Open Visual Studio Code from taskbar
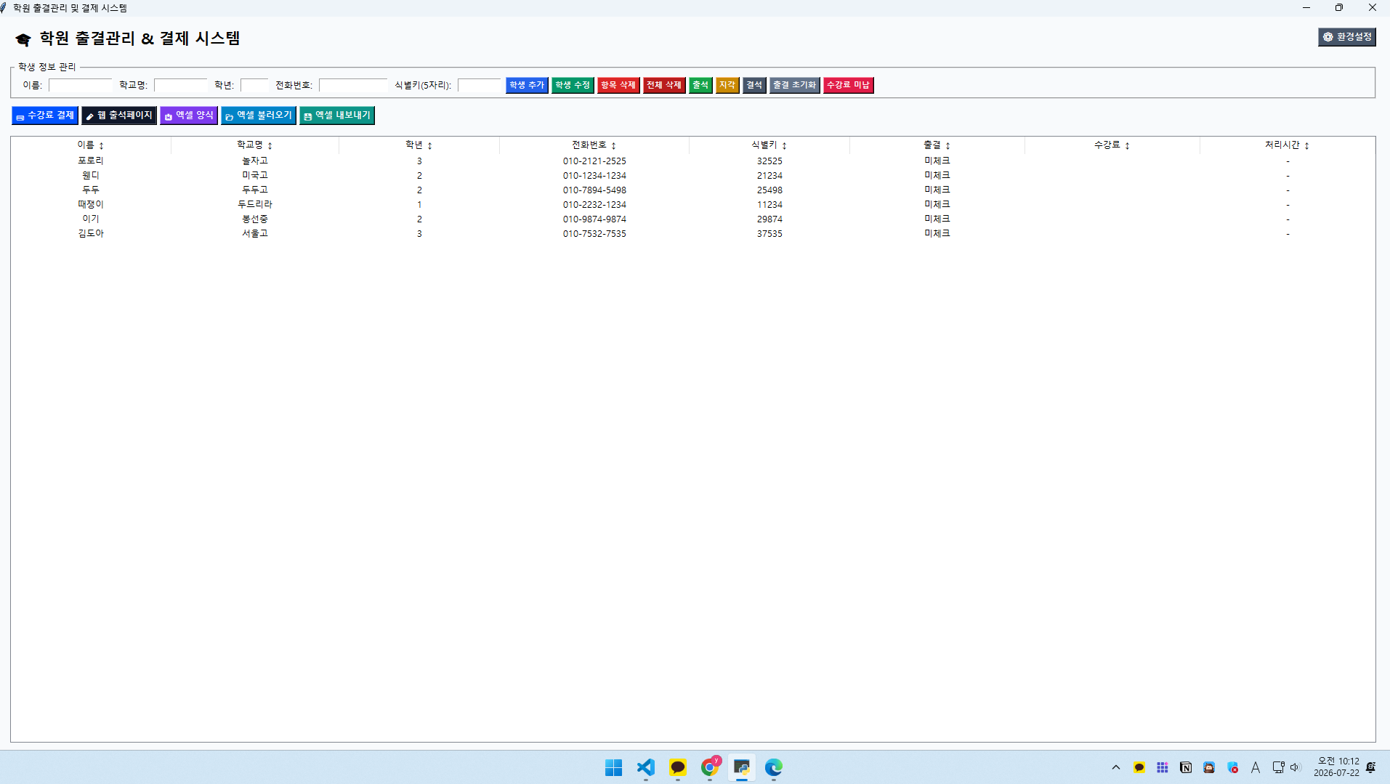 click(645, 767)
